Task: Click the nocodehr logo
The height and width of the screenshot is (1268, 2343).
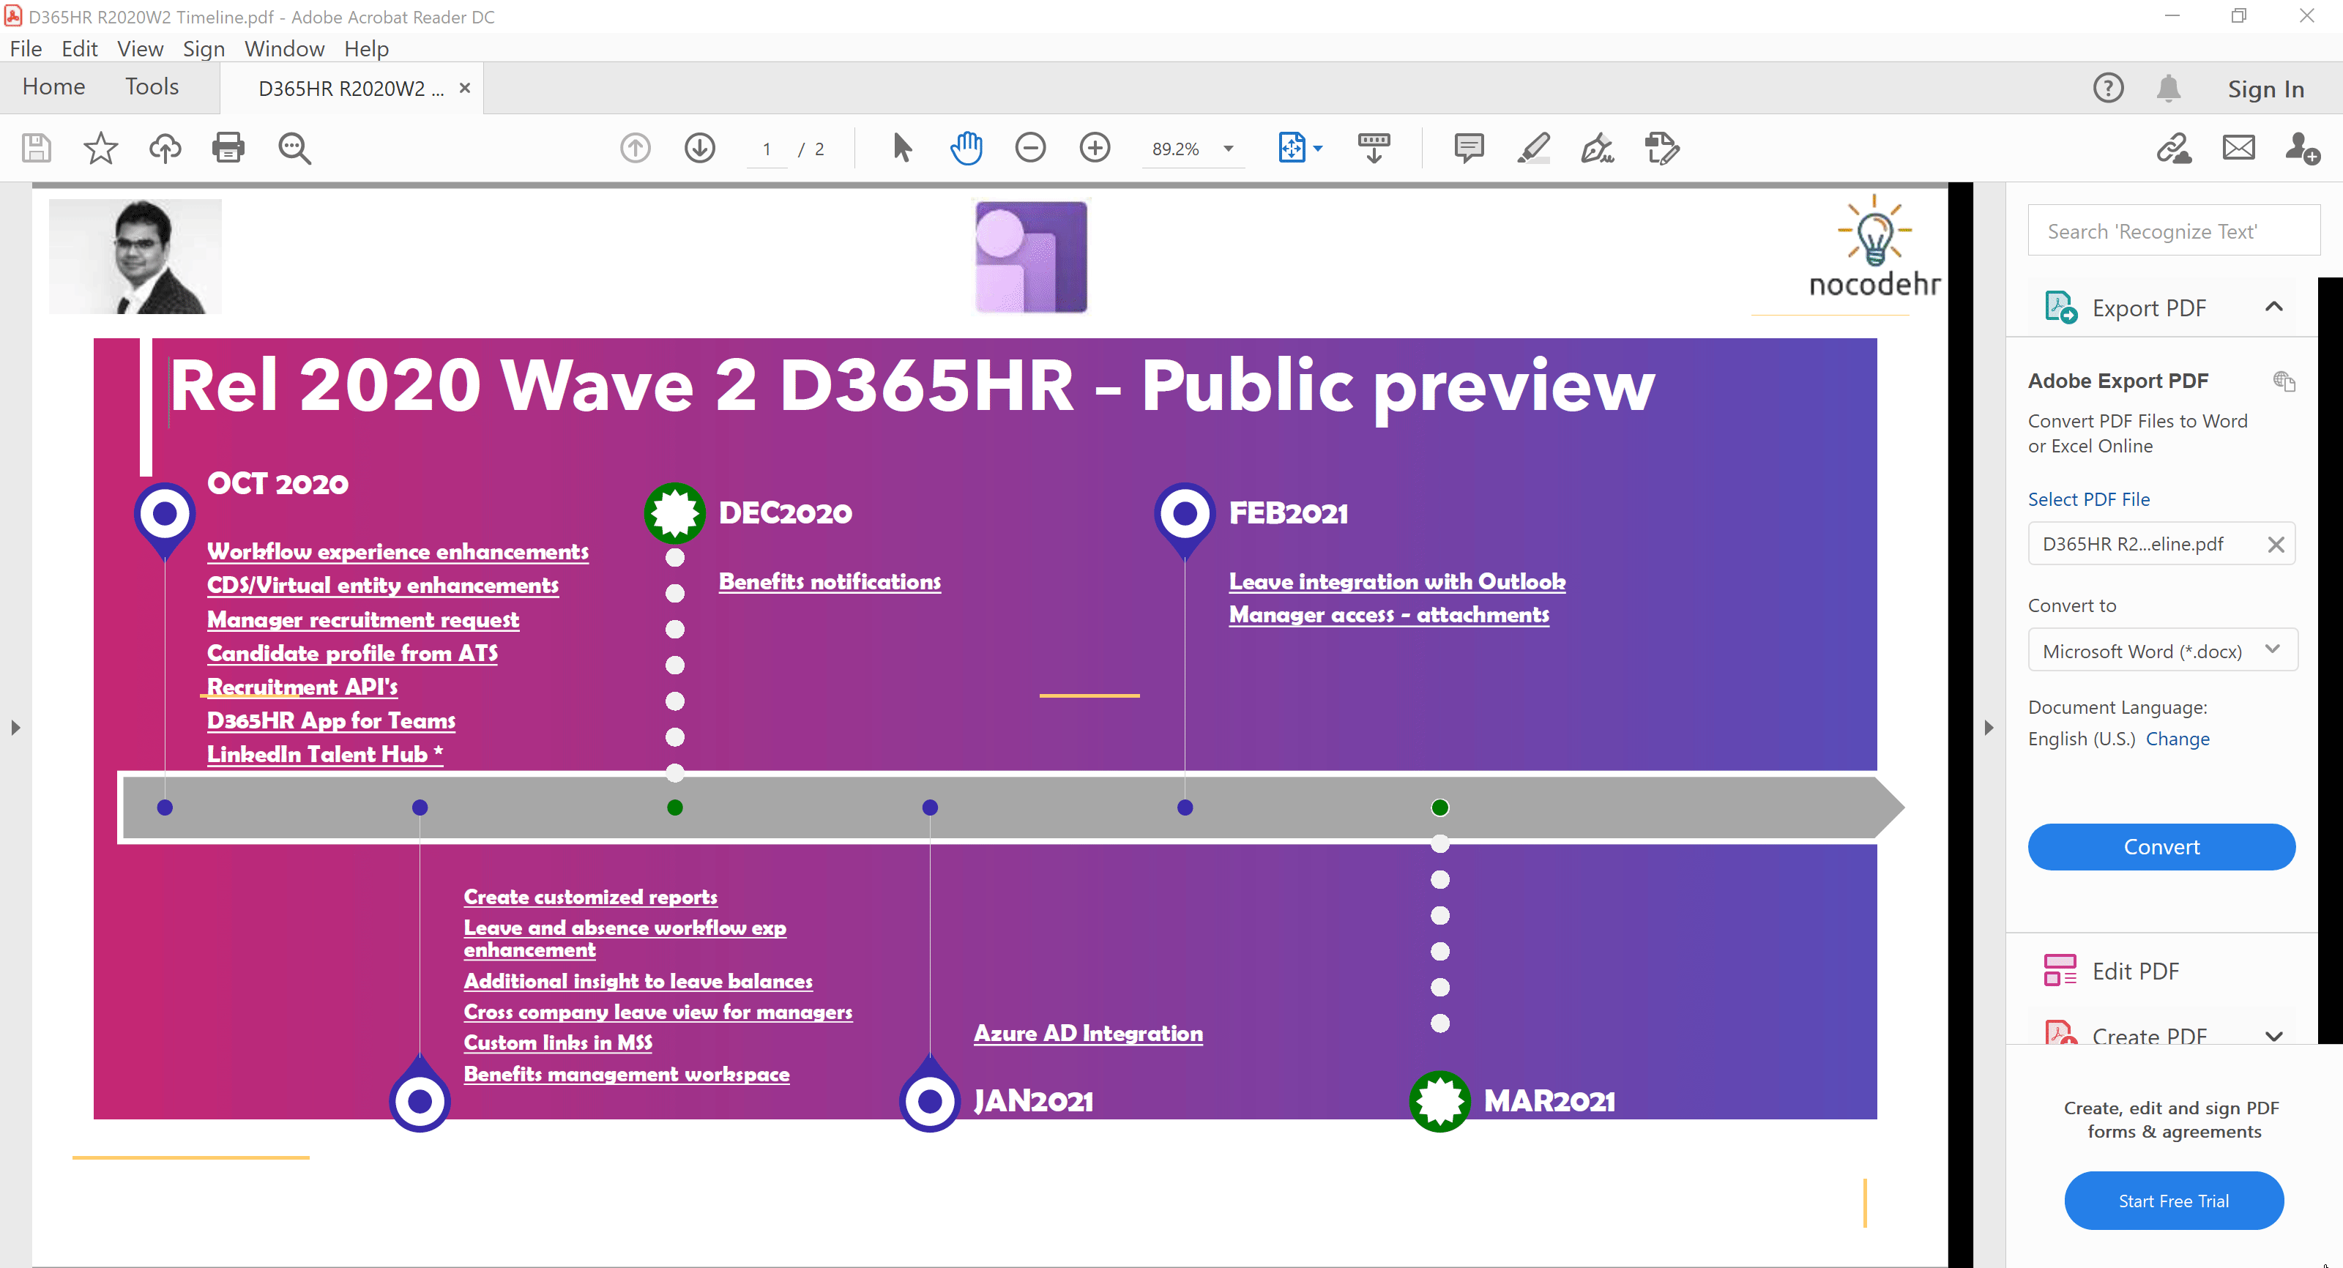Action: 1874,247
